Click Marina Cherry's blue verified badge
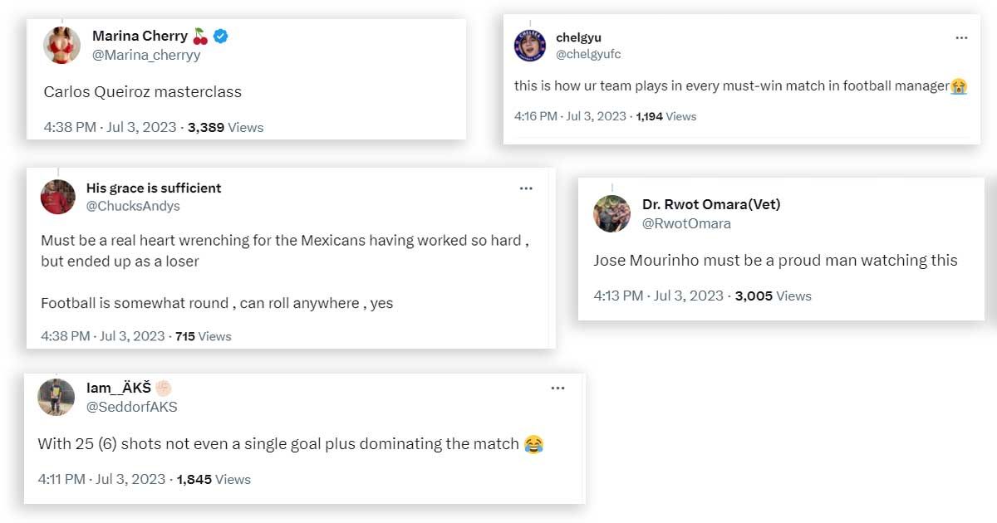This screenshot has height=523, width=997. coord(221,36)
